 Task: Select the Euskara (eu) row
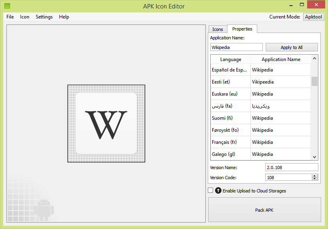tap(261, 94)
